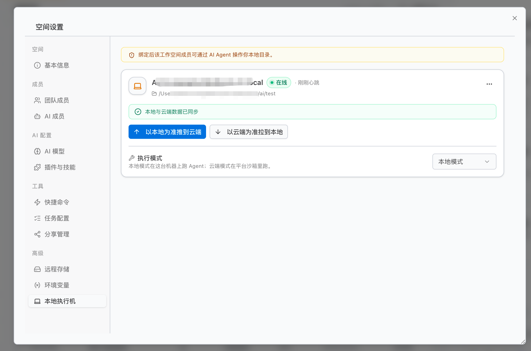Open the 远程存储 settings entry

click(x=57, y=269)
